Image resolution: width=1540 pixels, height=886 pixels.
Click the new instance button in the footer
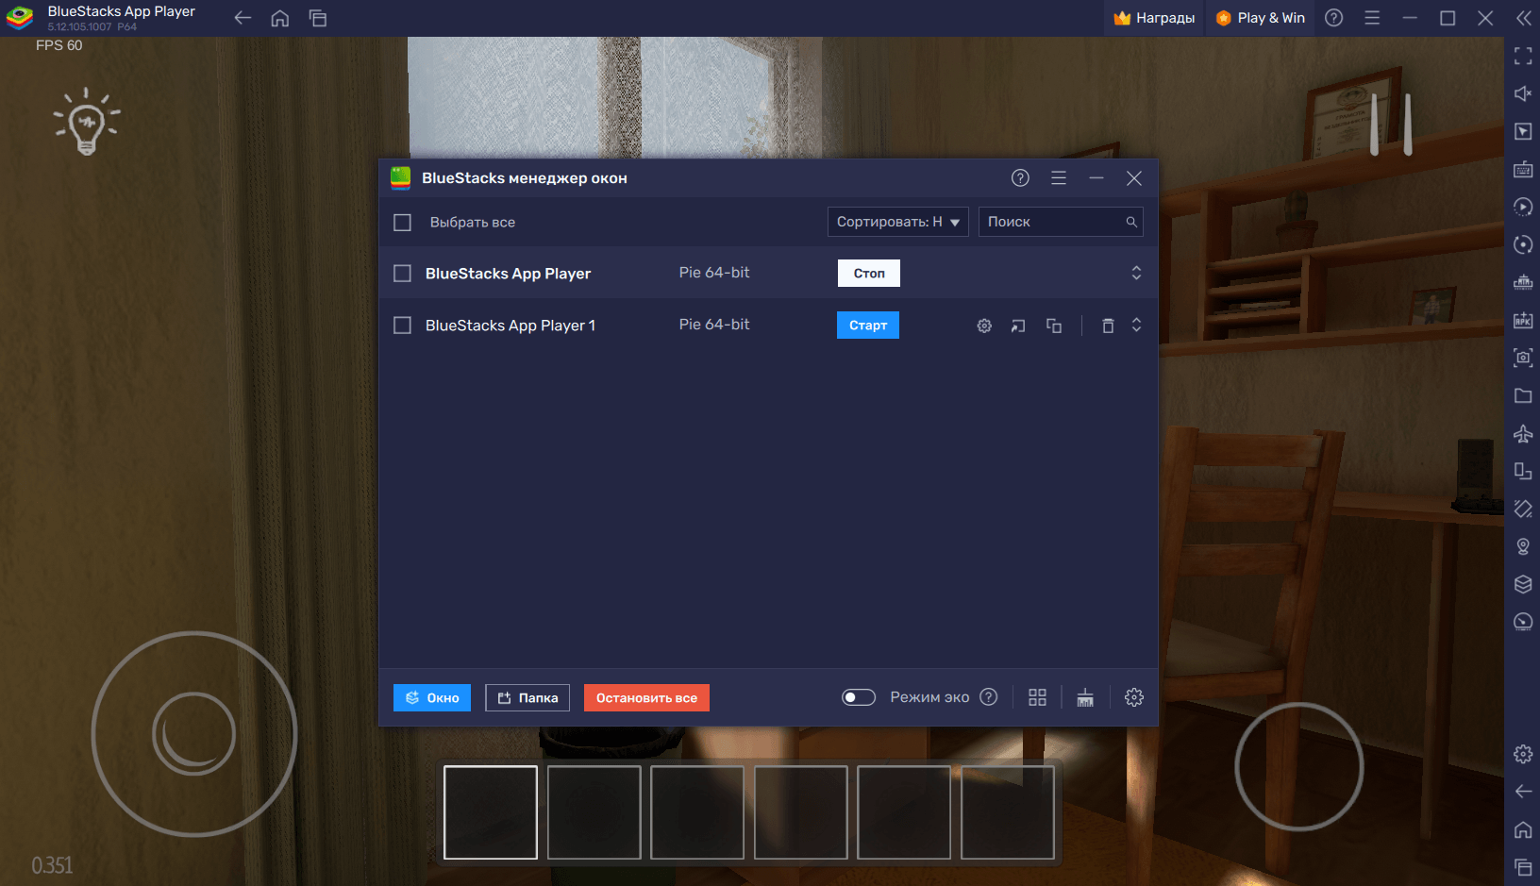pos(432,698)
